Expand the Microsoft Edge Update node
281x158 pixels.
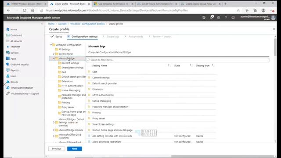point(54,130)
